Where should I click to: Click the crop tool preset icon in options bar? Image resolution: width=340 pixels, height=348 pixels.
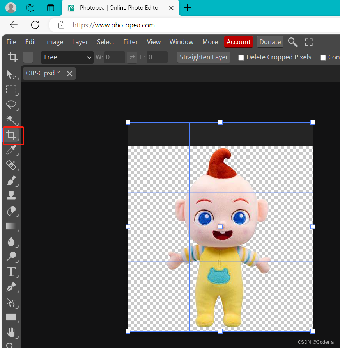(12, 57)
